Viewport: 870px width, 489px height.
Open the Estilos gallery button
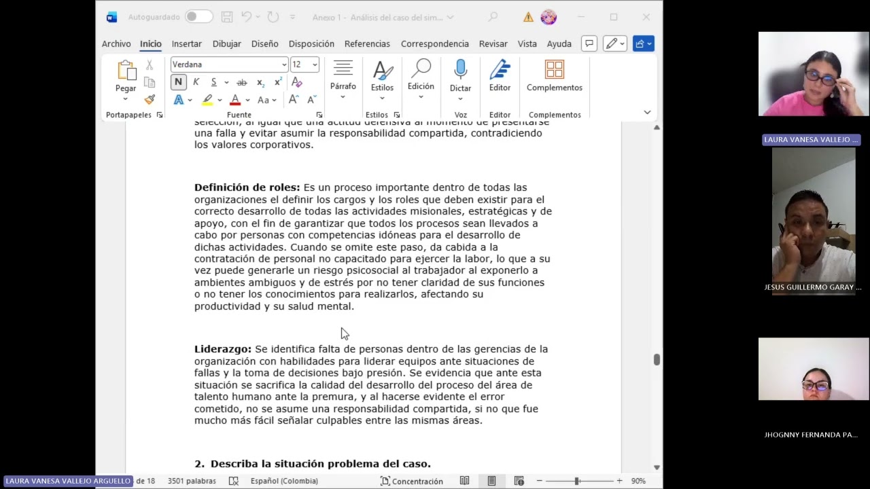pyautogui.click(x=382, y=79)
